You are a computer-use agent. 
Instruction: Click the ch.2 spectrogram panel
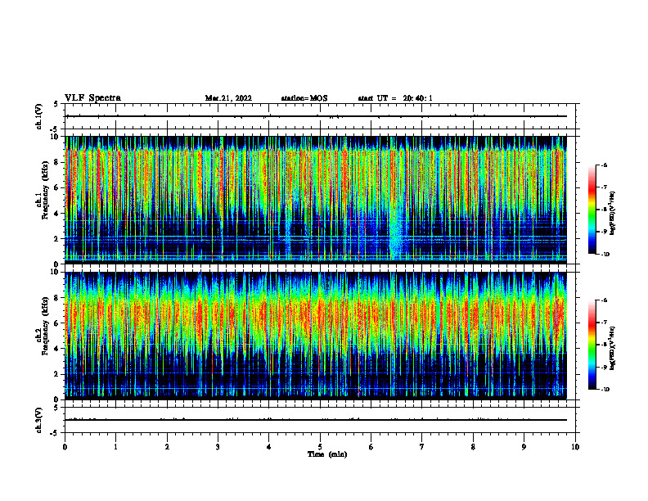[316, 336]
